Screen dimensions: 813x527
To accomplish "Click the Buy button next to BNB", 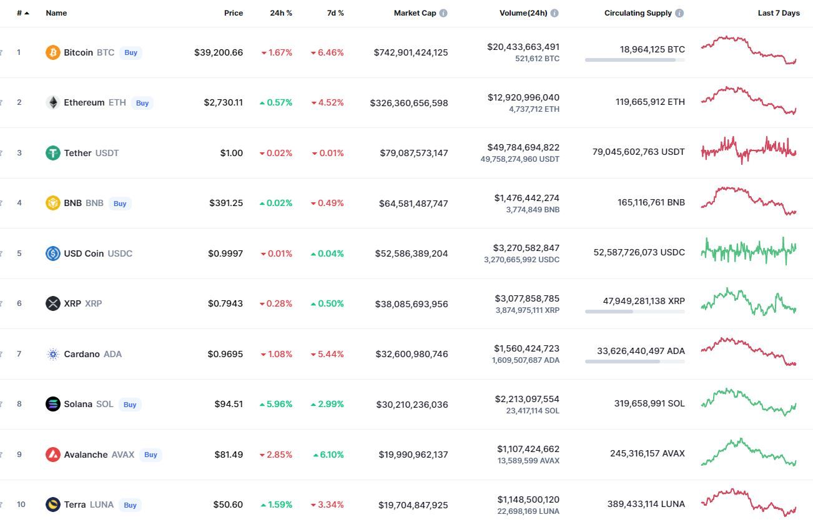I will tap(120, 204).
